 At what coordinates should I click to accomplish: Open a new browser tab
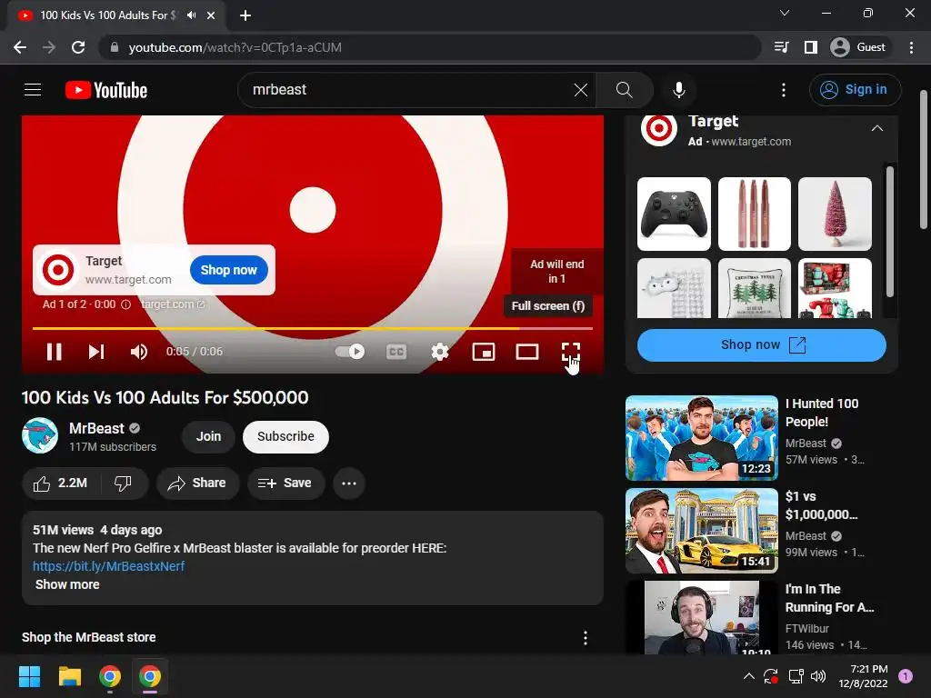click(x=245, y=15)
